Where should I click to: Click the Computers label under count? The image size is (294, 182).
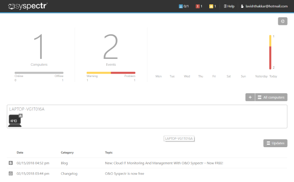39,64
